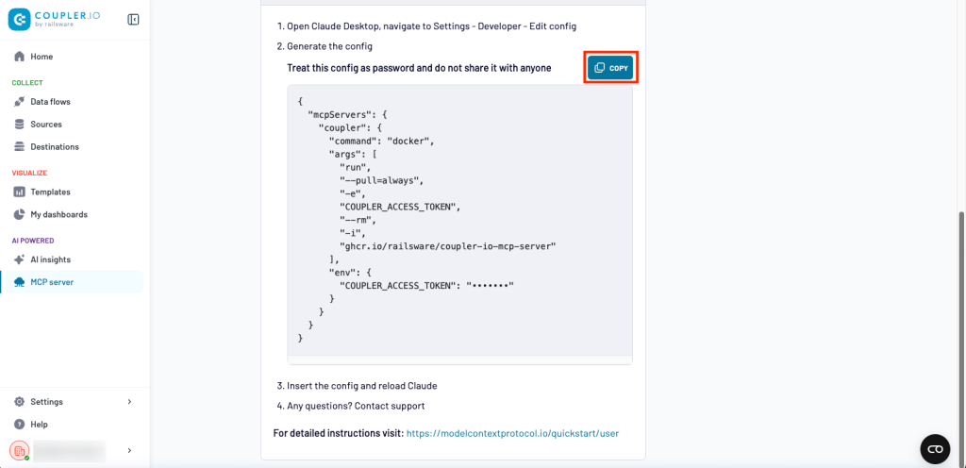The image size is (966, 468).
Task: Click the "command": "docker" line
Action: [382, 141]
